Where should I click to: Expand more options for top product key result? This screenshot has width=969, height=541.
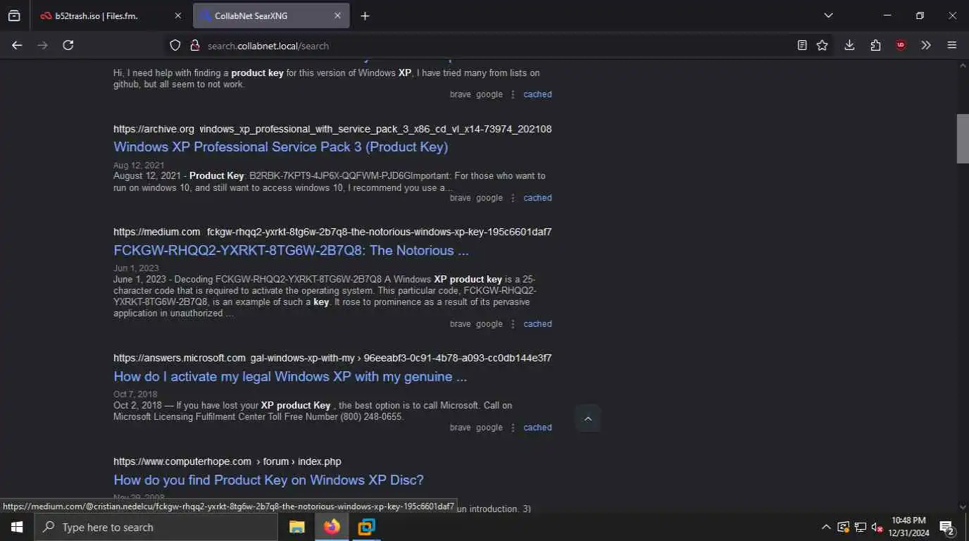tap(513, 94)
